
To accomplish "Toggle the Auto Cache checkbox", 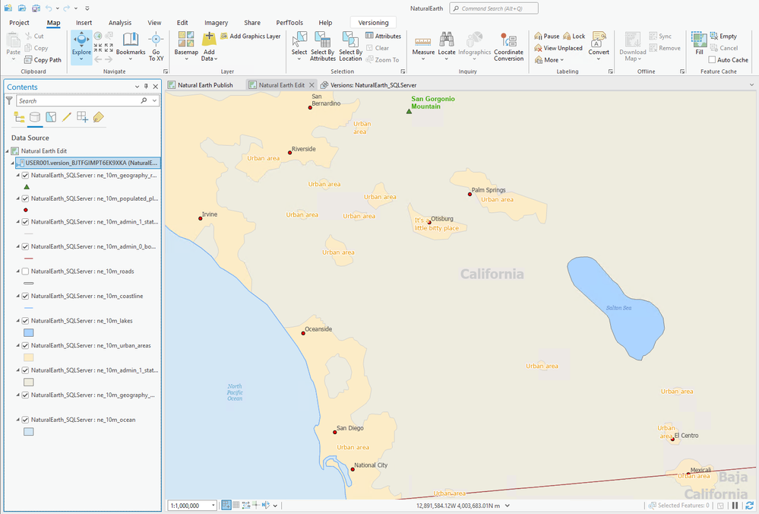I will tap(712, 60).
